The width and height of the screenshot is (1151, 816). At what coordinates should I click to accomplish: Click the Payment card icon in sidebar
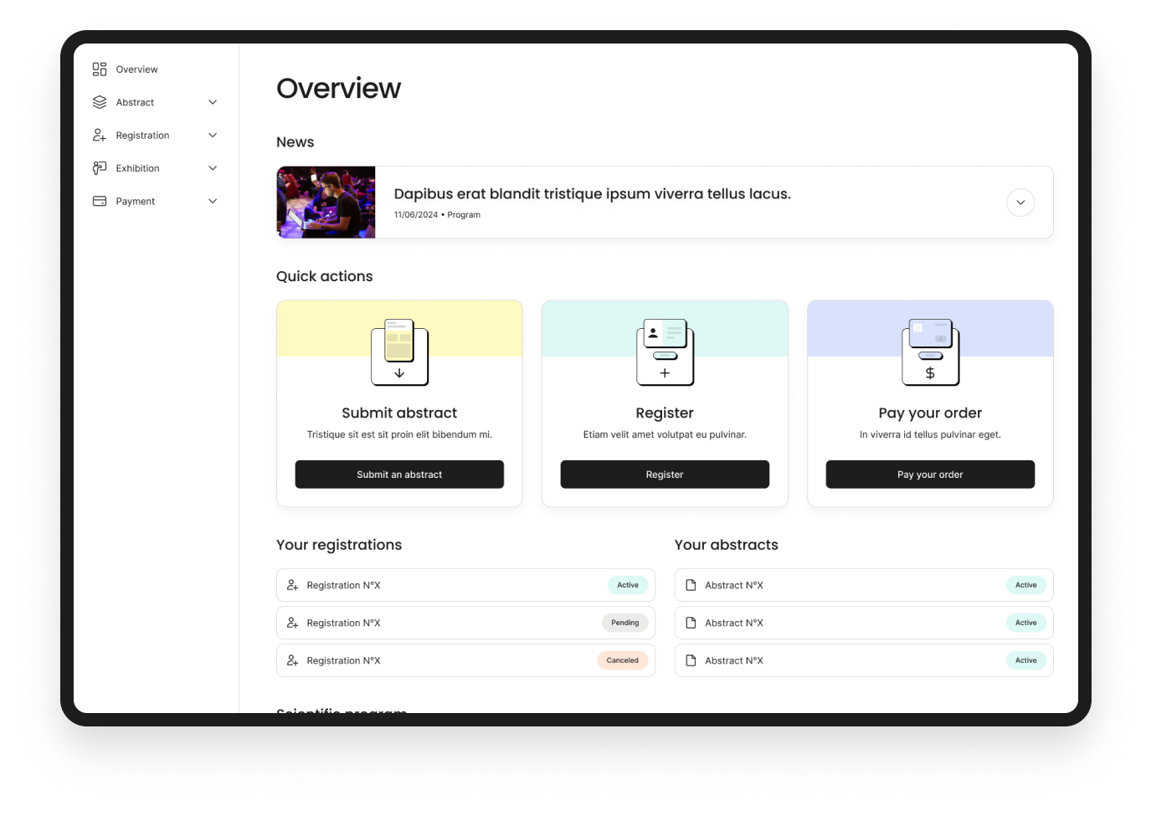(x=100, y=202)
